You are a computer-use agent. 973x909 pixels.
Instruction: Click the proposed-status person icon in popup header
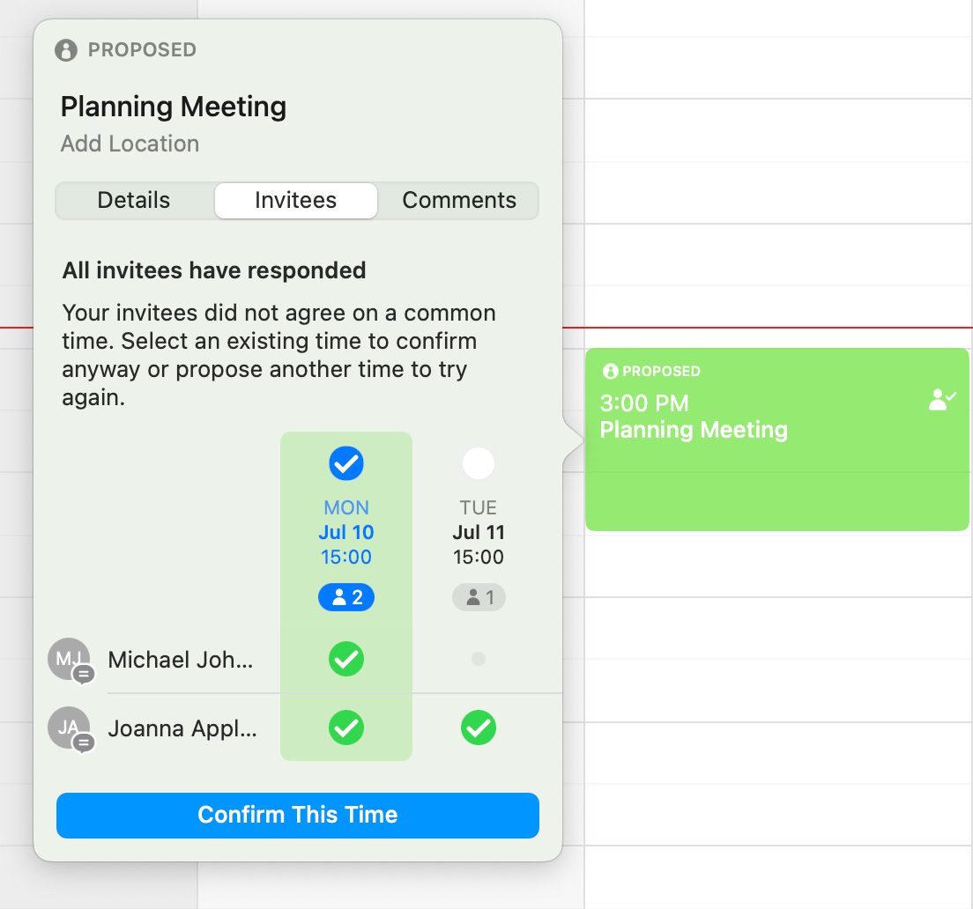(66, 50)
